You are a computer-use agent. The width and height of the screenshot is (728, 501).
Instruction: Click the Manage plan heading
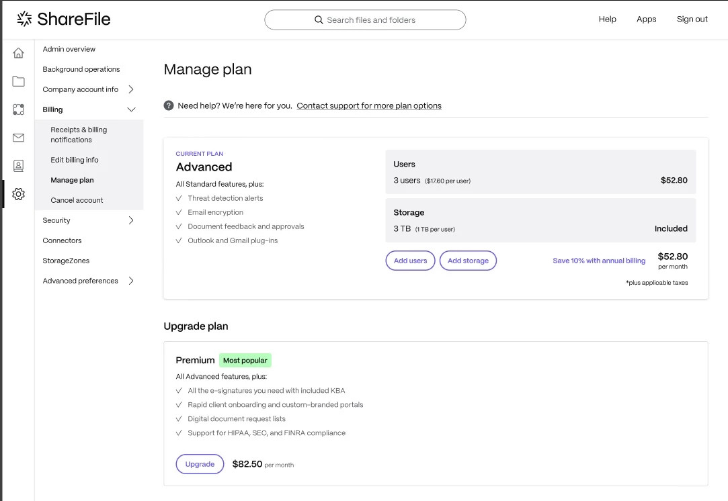[208, 69]
